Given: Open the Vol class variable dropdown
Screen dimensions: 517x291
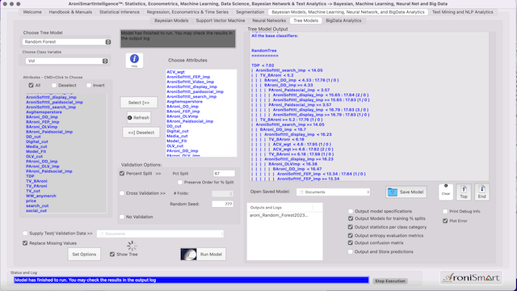Looking at the screenshot, I should (67, 61).
